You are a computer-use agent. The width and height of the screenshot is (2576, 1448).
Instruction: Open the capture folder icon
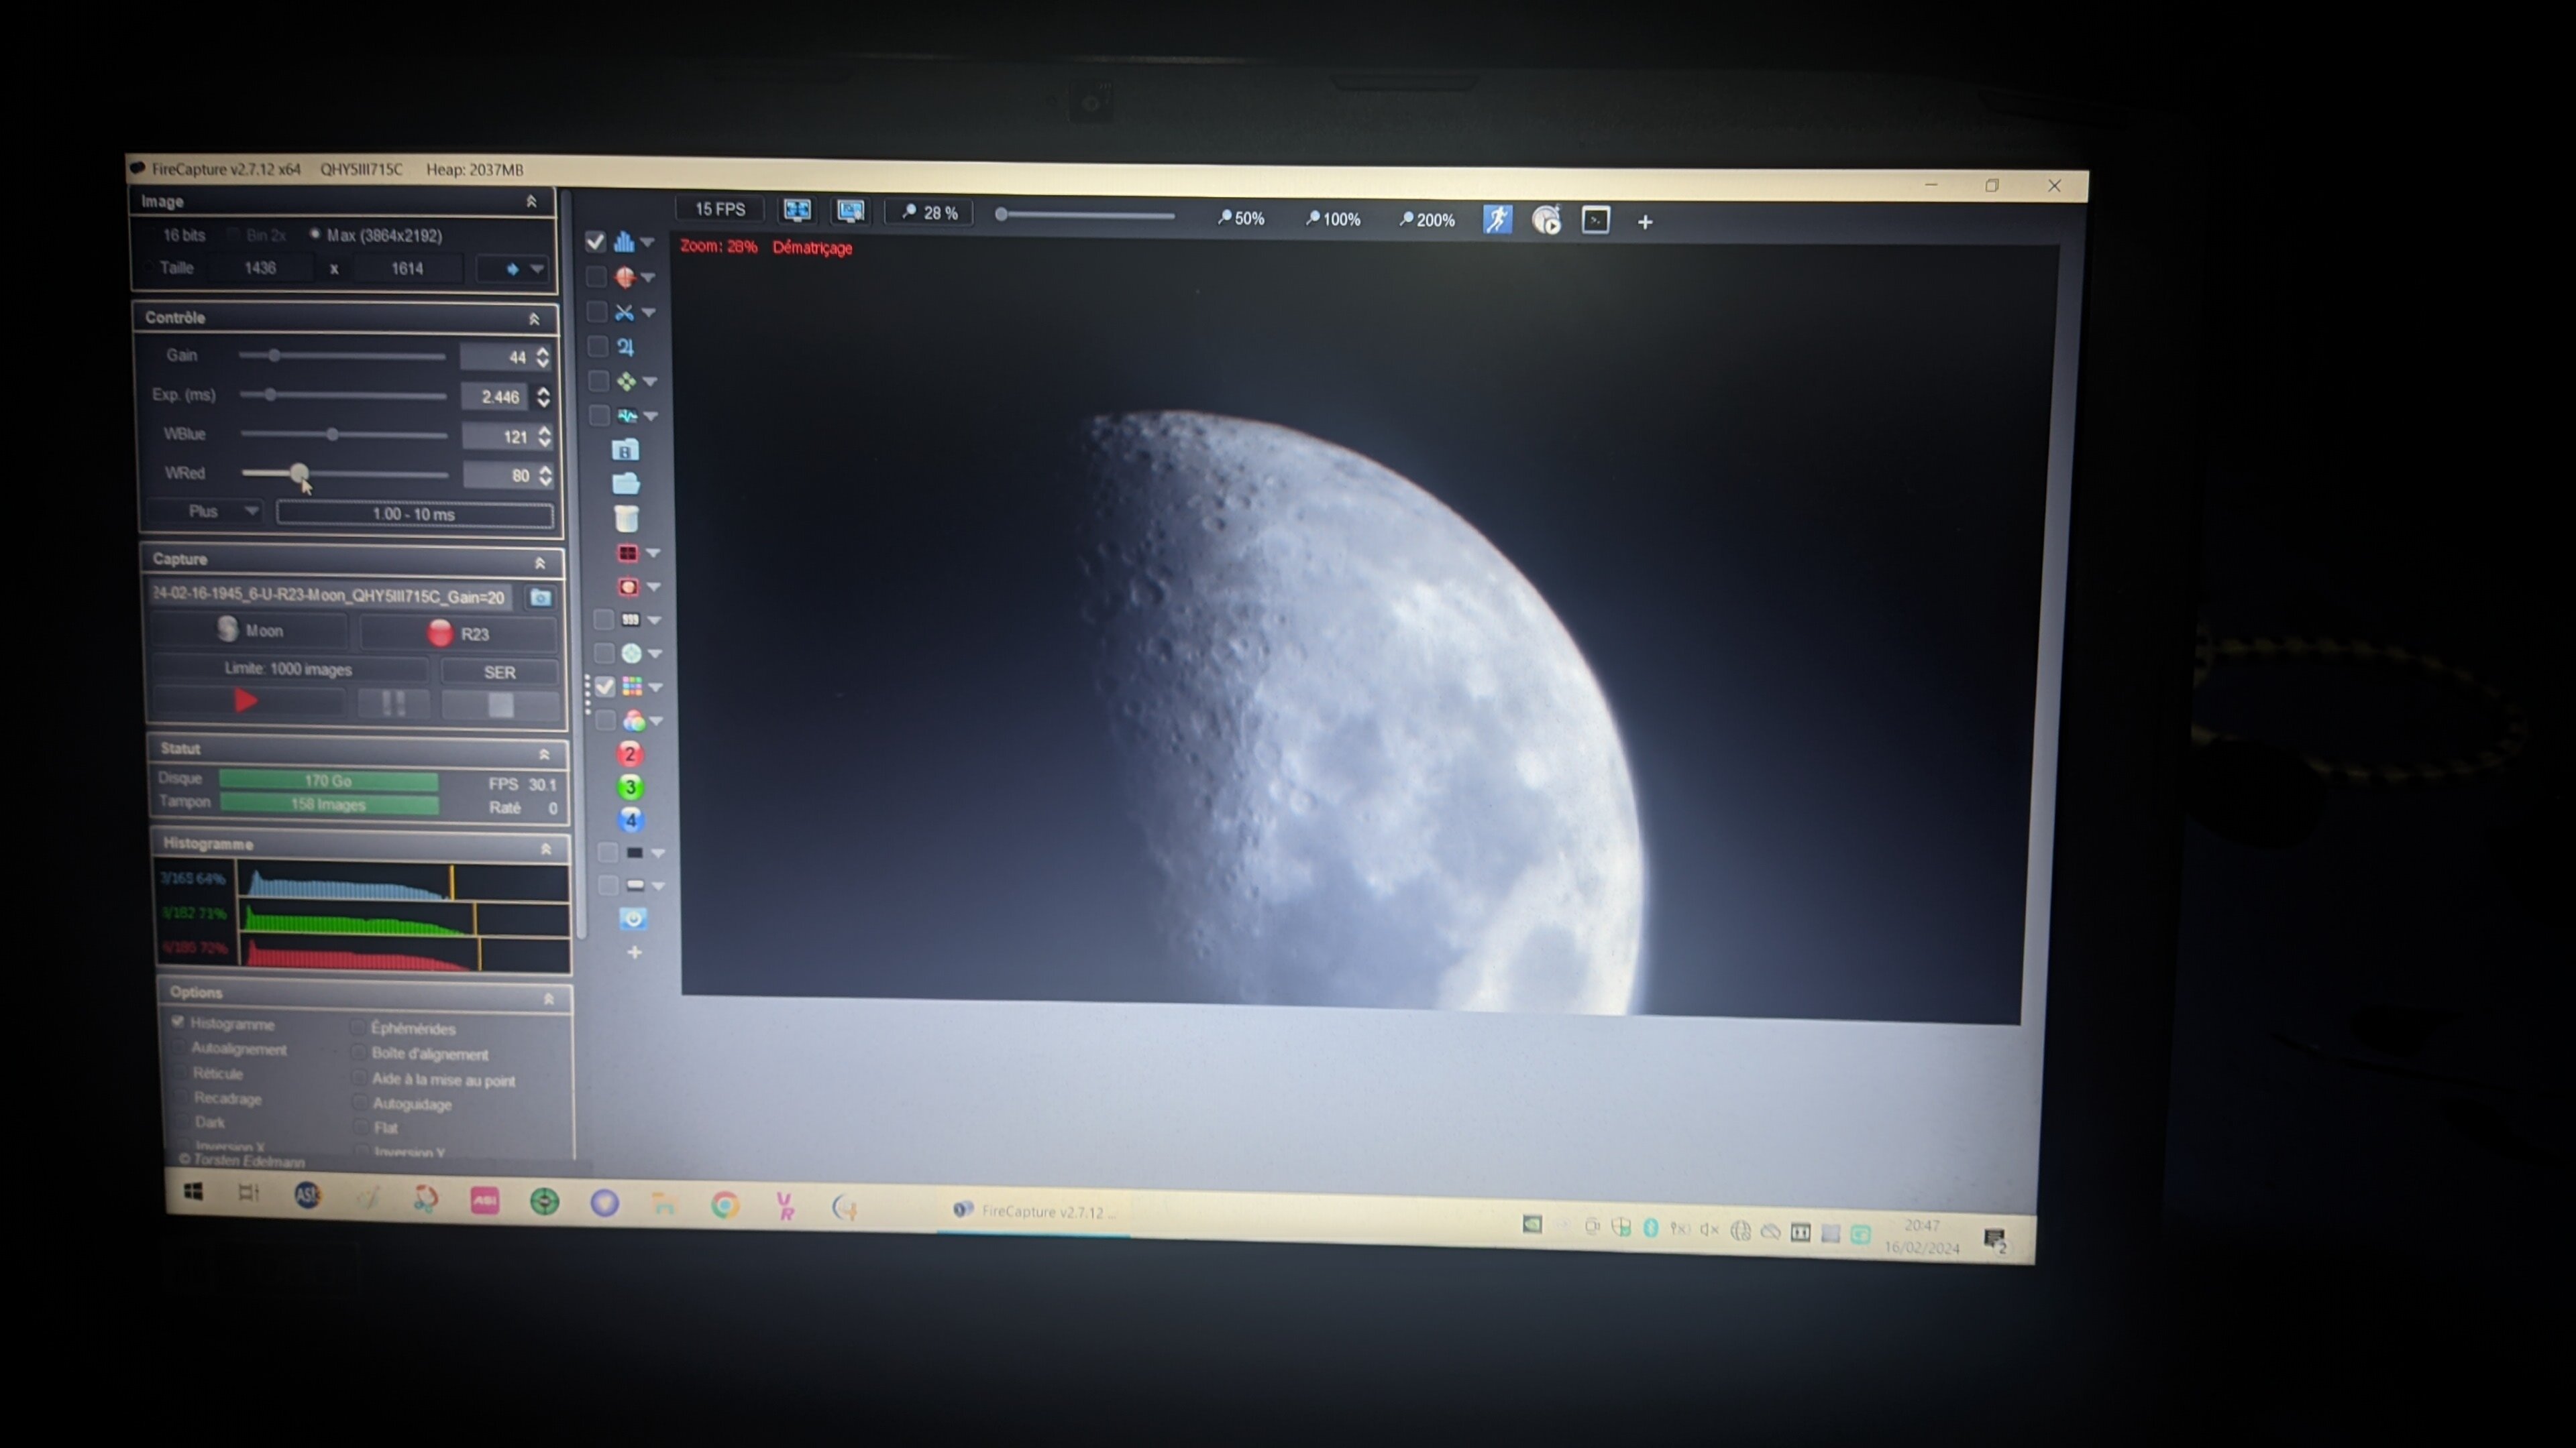pyautogui.click(x=626, y=485)
